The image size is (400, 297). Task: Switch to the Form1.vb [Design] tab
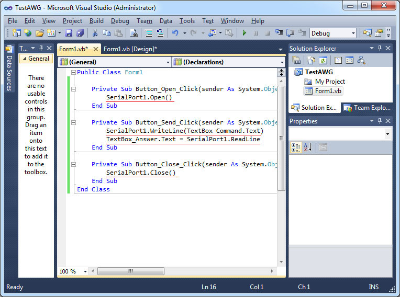(x=130, y=49)
